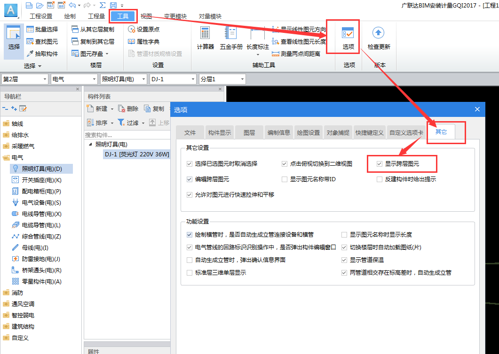The image size is (499, 354).
Task: Switch to the 绘制 ribbon tab
Action: coord(70,16)
